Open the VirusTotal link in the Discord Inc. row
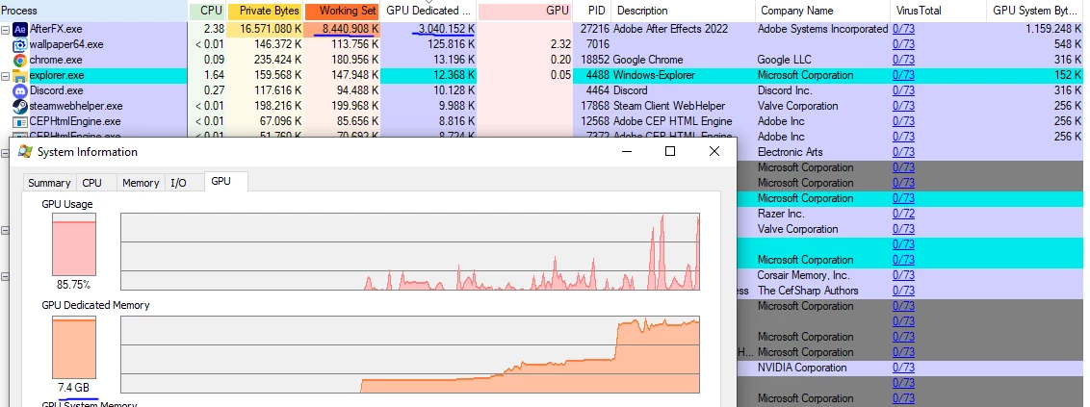Viewport: 1090px width, 407px height. [x=904, y=90]
